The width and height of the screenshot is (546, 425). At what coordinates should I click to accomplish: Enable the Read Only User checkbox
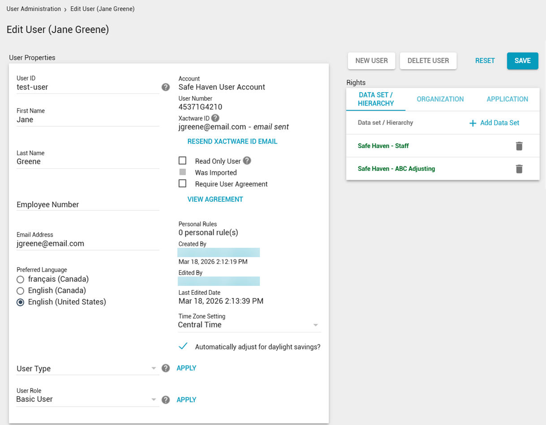183,161
